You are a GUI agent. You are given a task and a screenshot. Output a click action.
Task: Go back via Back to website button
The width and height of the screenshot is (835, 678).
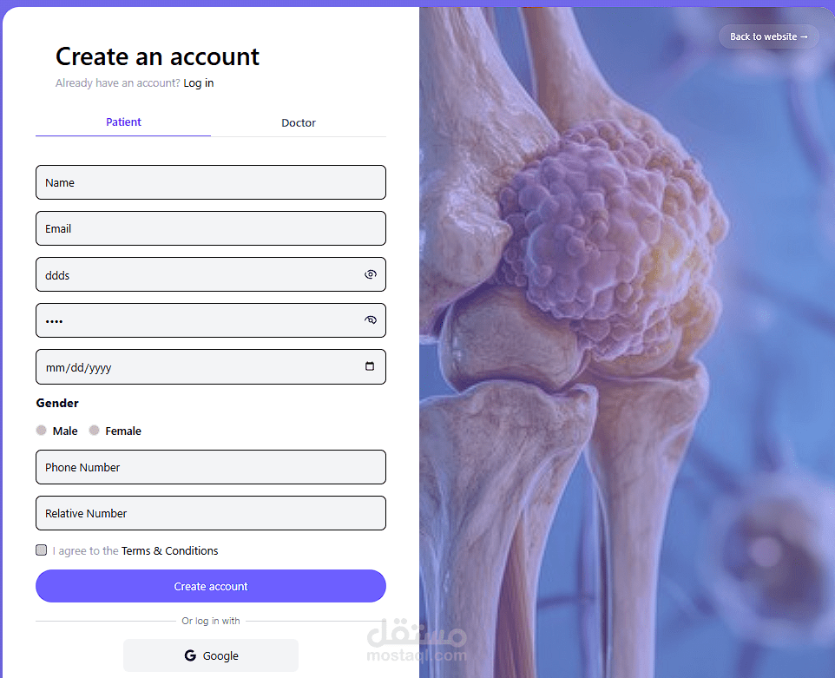tap(768, 36)
